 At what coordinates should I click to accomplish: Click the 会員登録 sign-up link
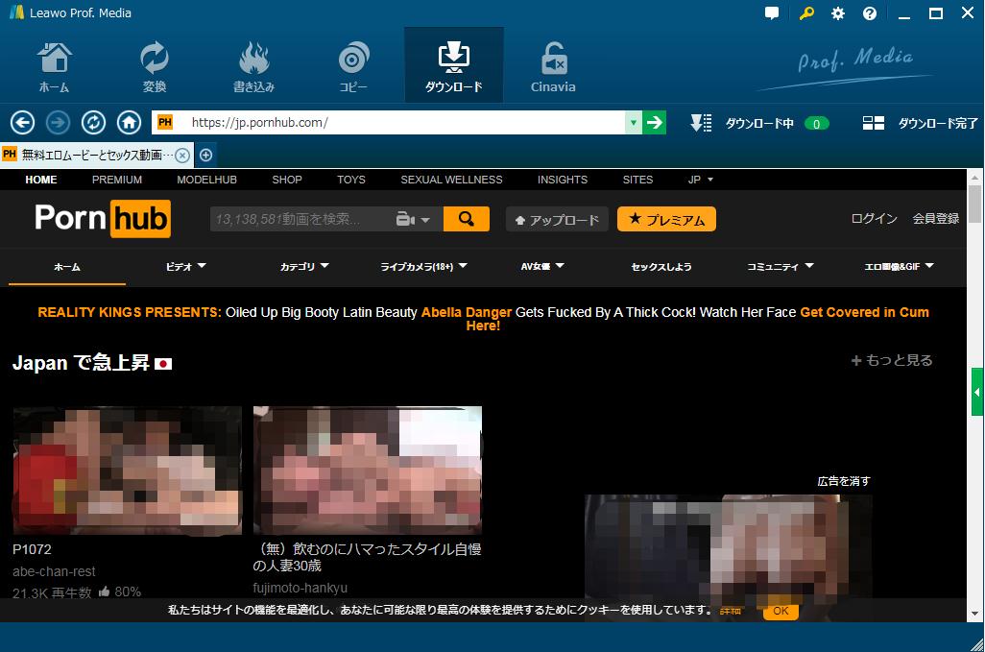pyautogui.click(x=935, y=219)
